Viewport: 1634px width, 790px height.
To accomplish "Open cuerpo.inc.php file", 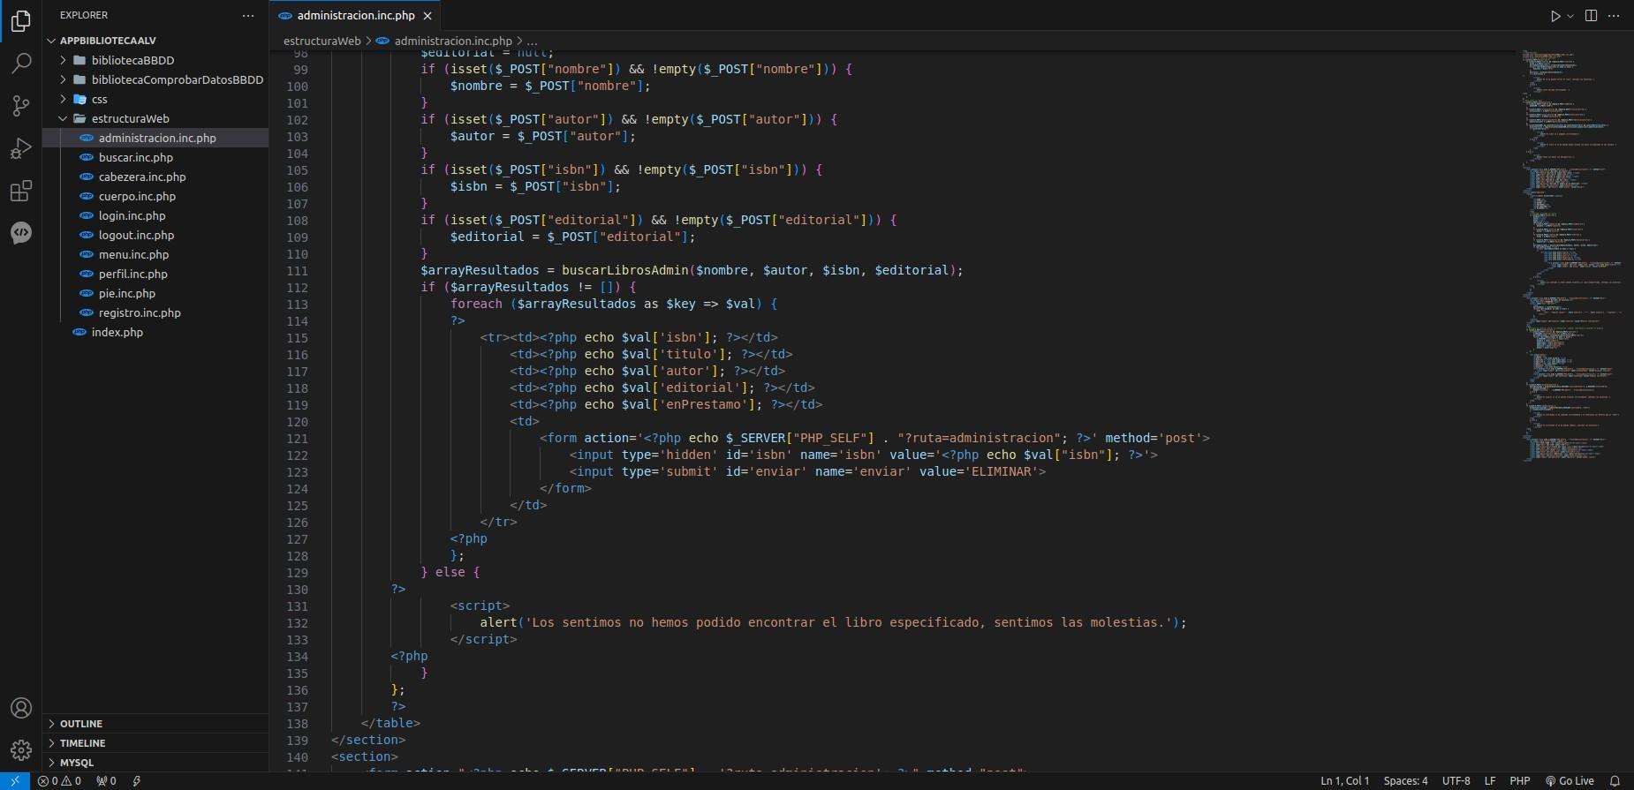I will click(x=155, y=196).
